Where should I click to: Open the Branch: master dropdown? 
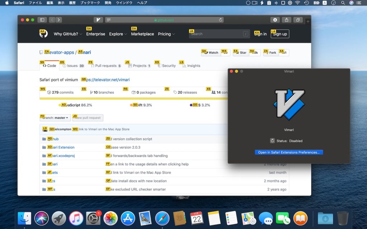(x=55, y=117)
